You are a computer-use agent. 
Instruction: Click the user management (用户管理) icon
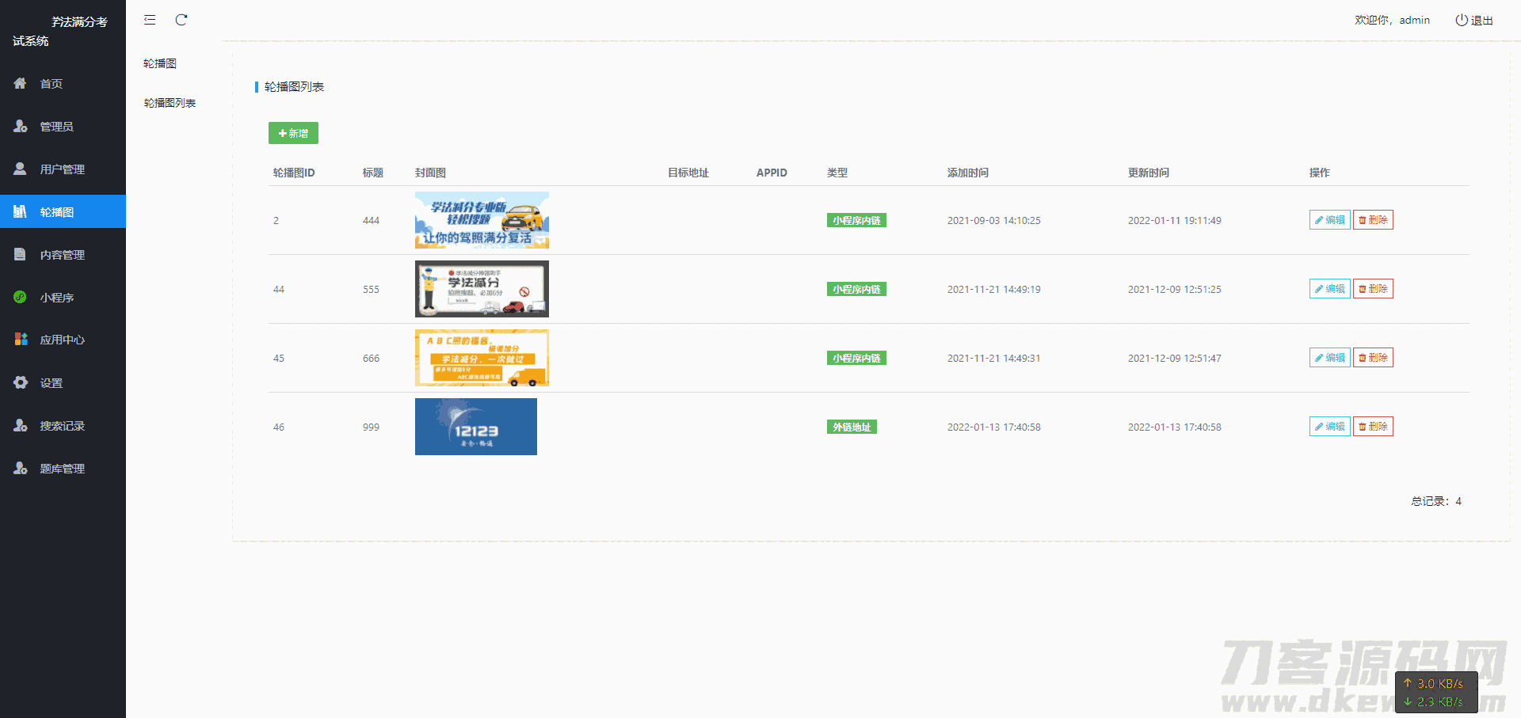coord(21,169)
